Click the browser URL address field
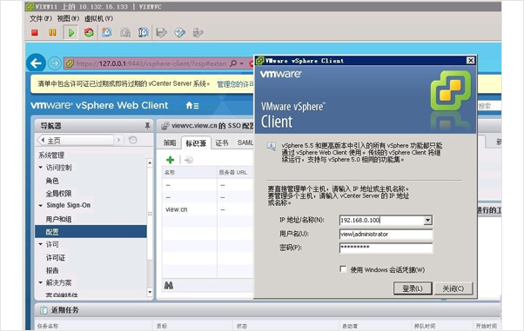This screenshot has height=331, width=524. tap(151, 63)
